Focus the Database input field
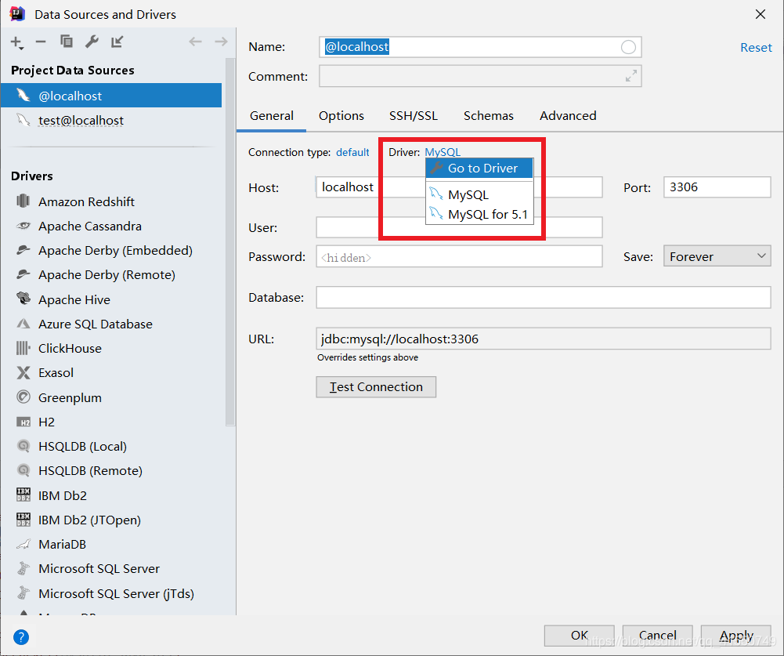 543,297
